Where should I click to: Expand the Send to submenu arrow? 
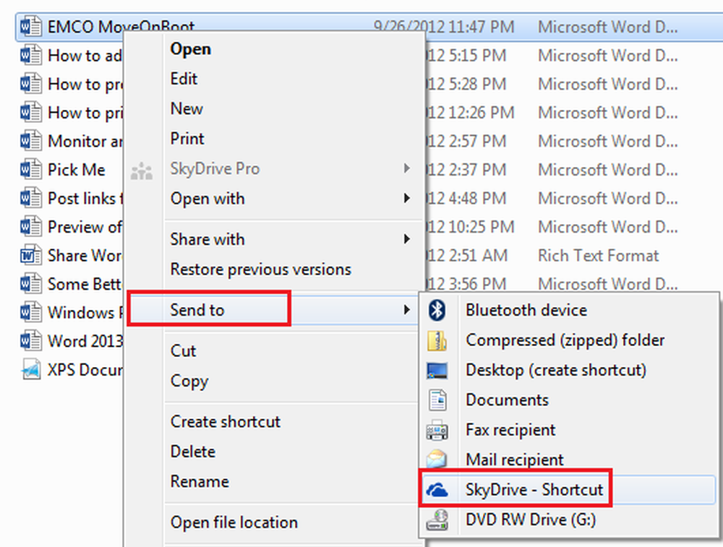(x=406, y=310)
